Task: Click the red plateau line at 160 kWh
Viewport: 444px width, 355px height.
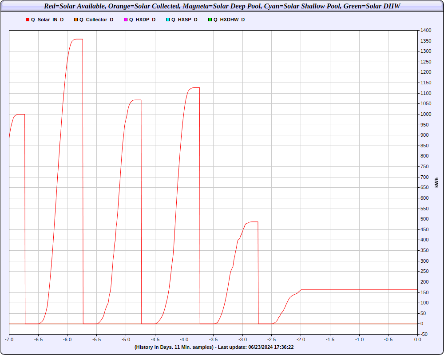Action: tap(359, 290)
